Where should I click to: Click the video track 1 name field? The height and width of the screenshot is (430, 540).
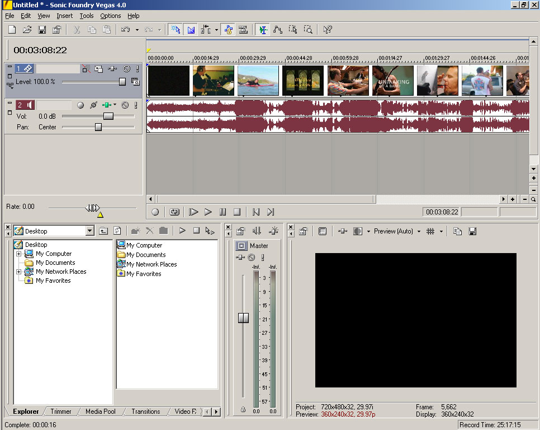click(58, 69)
